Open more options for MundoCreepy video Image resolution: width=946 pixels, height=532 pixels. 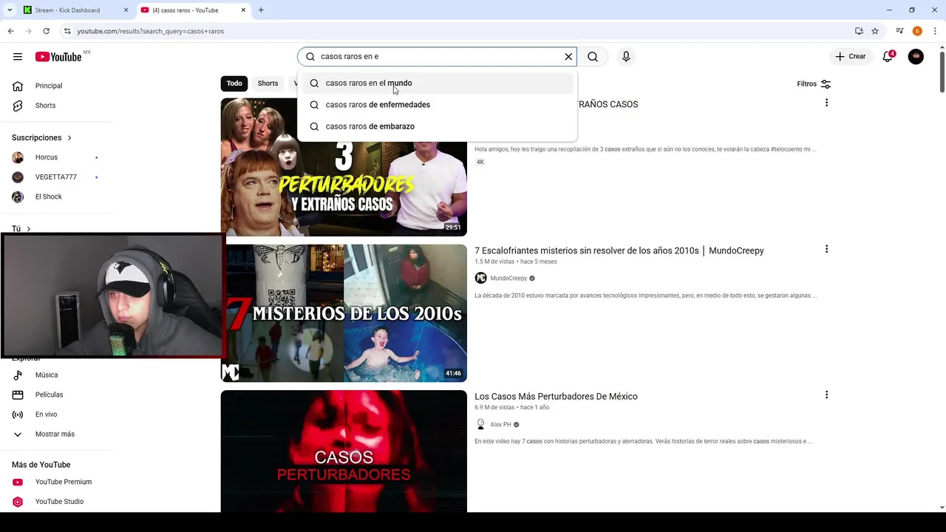tap(826, 250)
